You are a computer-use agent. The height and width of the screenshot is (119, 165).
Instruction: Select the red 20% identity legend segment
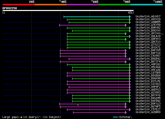click(x=19, y=5)
